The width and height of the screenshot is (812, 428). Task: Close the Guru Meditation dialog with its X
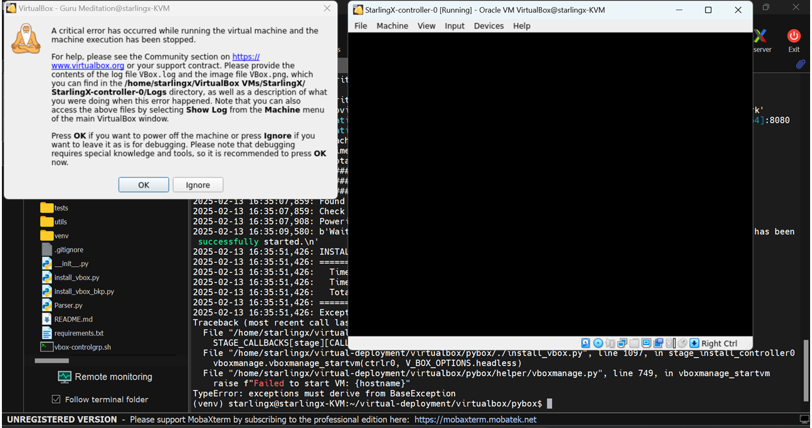[327, 8]
